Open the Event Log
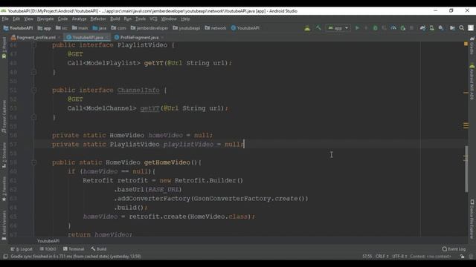 click(454, 249)
